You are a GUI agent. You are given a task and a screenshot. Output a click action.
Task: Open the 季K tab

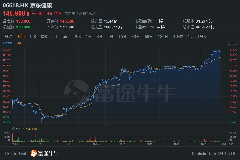(x=67, y=37)
